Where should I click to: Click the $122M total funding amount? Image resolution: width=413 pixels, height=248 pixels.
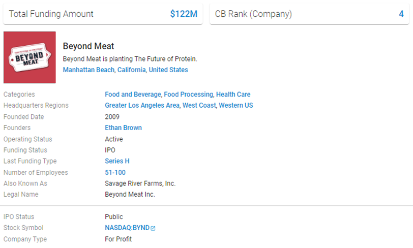184,14
